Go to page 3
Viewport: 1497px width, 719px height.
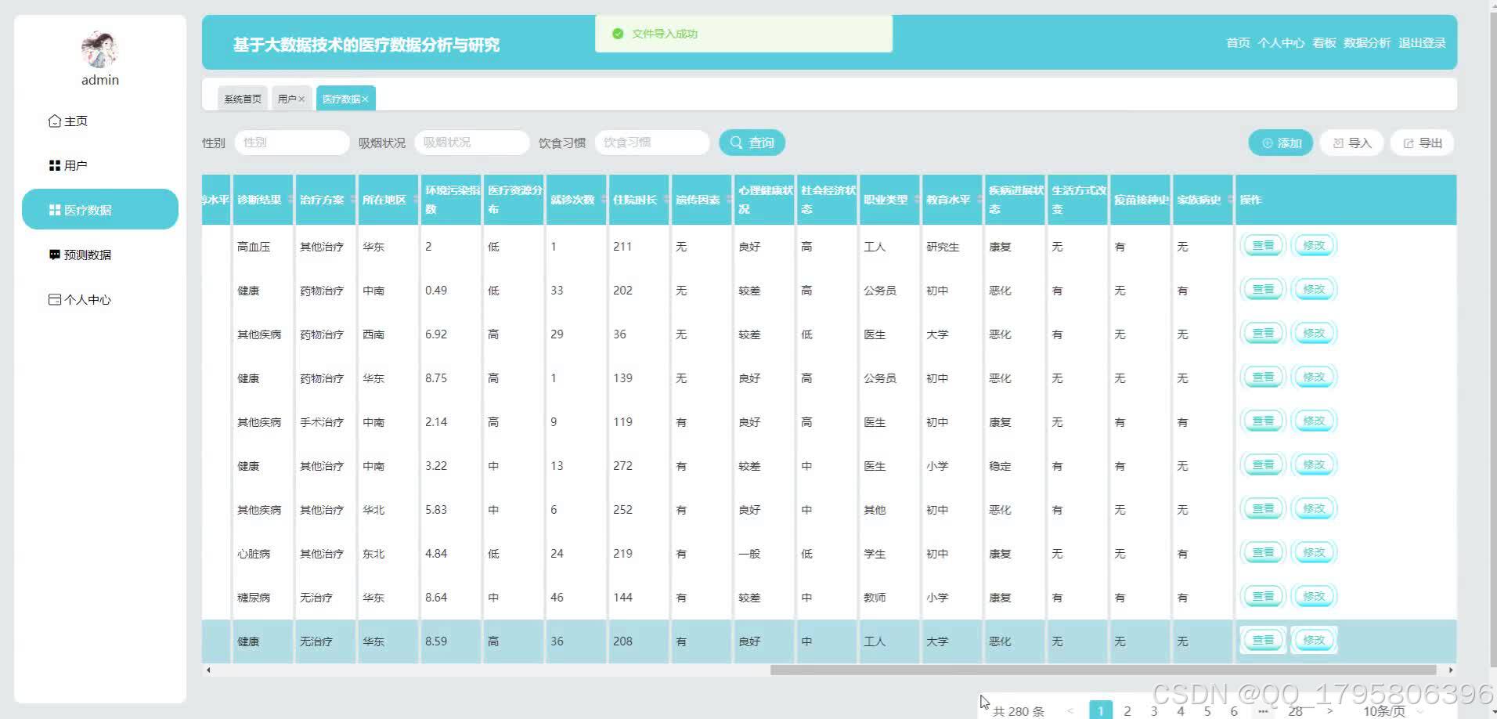click(x=1153, y=710)
